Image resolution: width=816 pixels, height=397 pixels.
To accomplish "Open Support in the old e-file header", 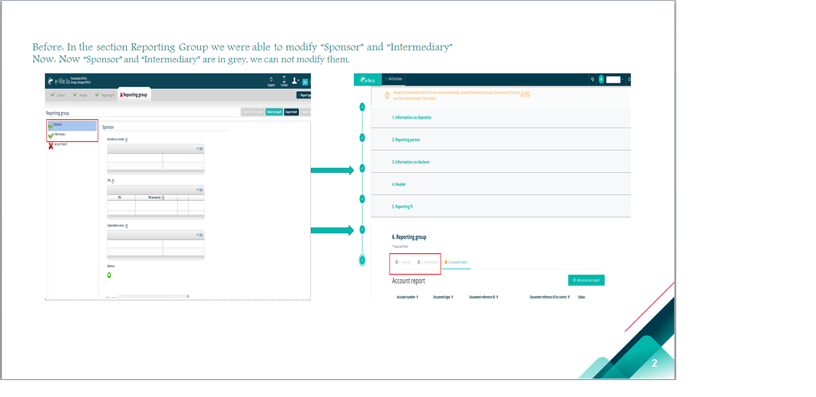I will [271, 81].
